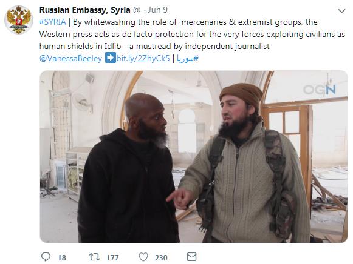Open the bit.ly/2ZhyCk5 short link
This screenshot has width=353, height=264.
pyautogui.click(x=143, y=58)
